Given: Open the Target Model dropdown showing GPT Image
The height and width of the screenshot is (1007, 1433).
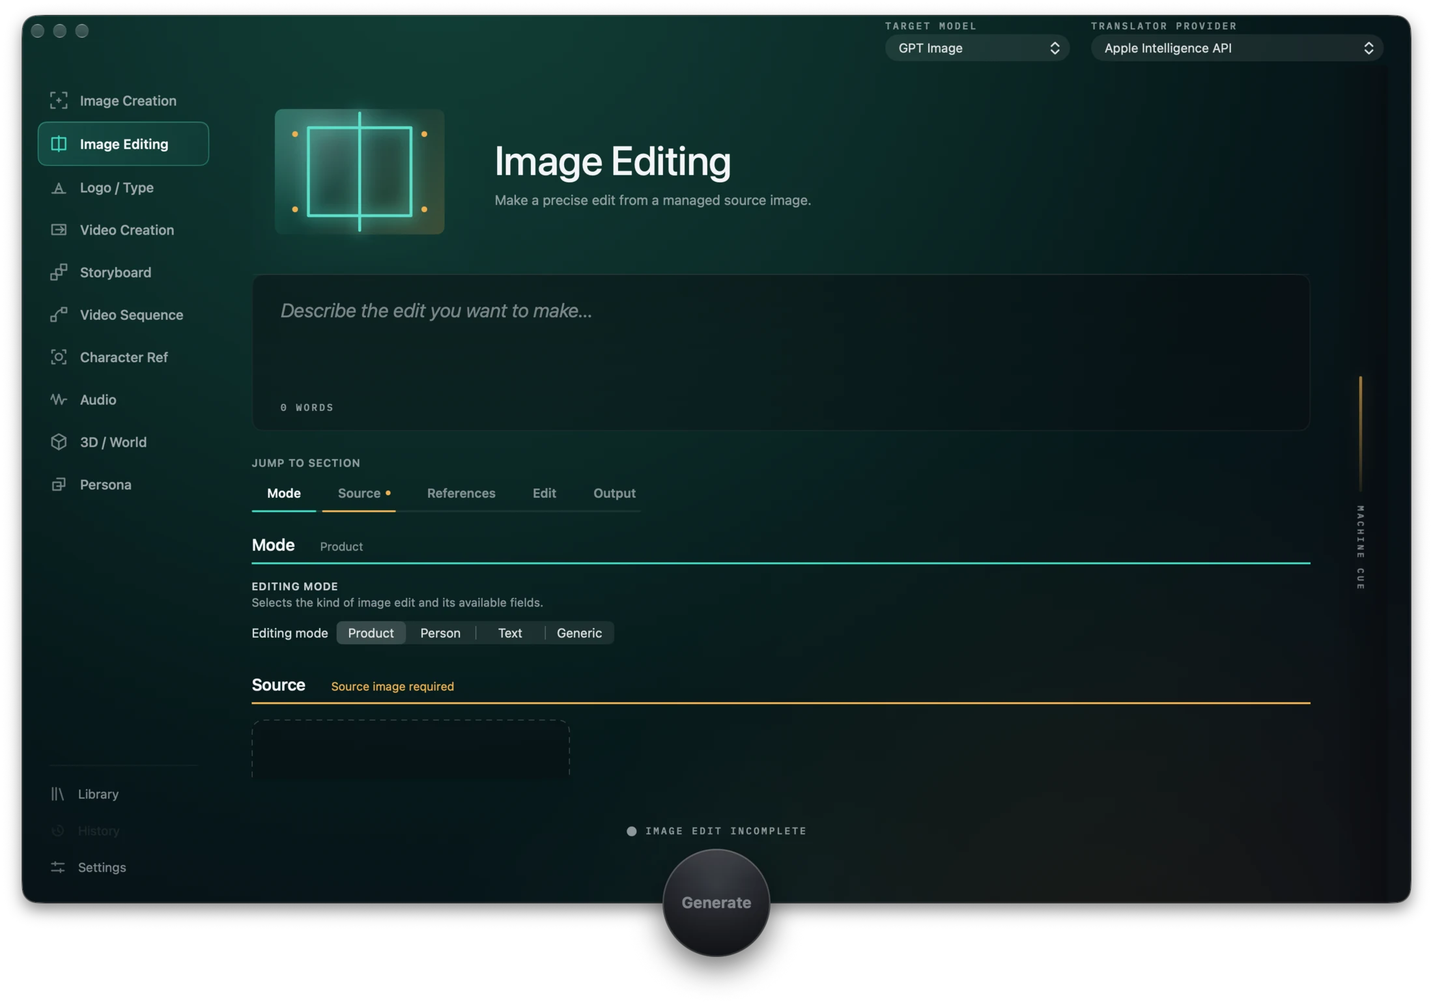Looking at the screenshot, I should click(976, 48).
